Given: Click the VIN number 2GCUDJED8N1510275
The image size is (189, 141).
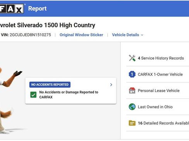Looking at the screenshot, I should [x=30, y=35].
